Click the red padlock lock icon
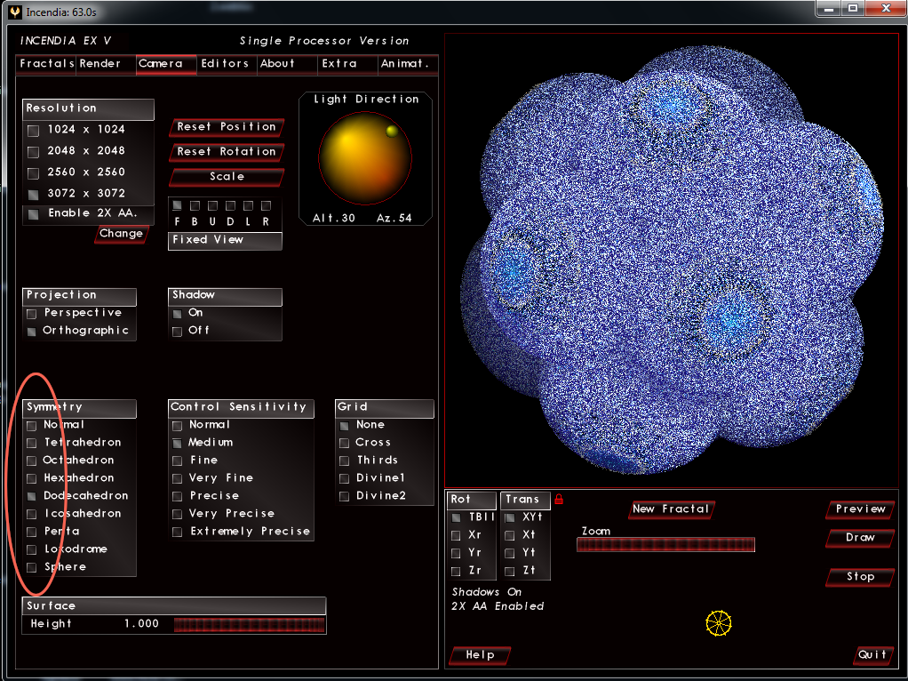Image resolution: width=908 pixels, height=681 pixels. coord(559,499)
